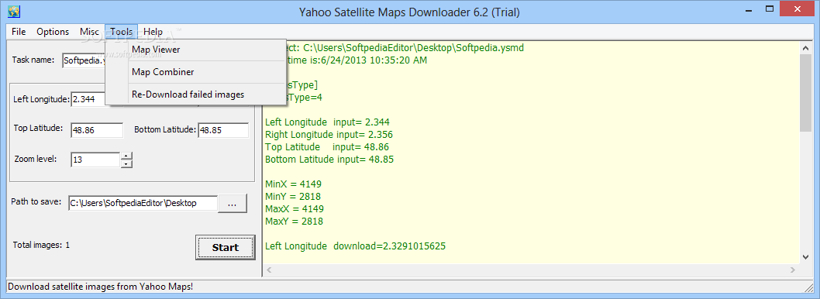Open the Misc menu
820x299 pixels.
coord(89,31)
